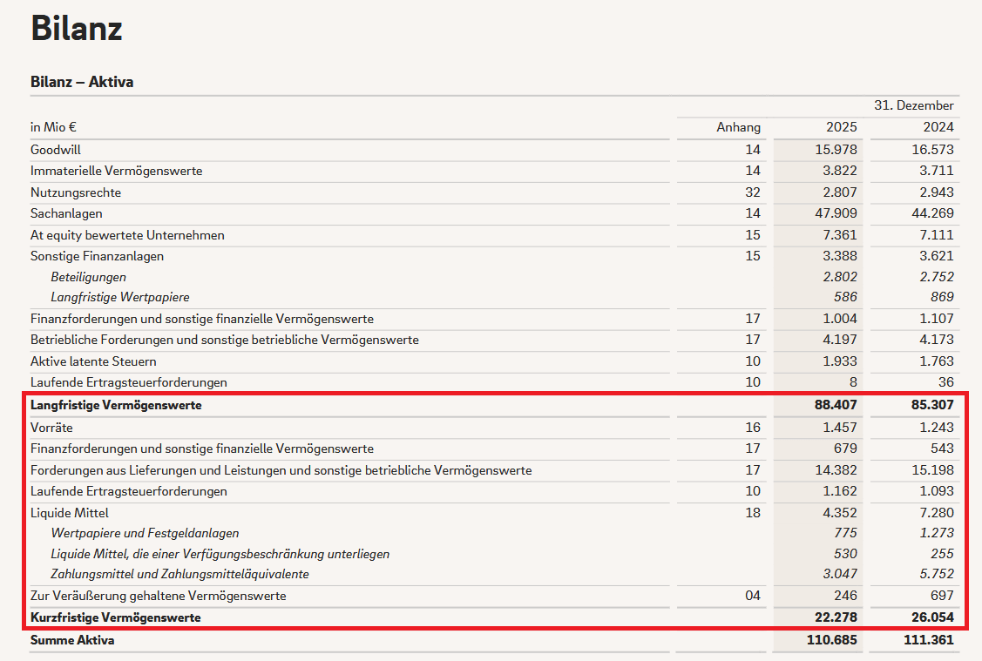Click the 2024 column header
Image resolution: width=982 pixels, height=661 pixels.
click(x=938, y=127)
